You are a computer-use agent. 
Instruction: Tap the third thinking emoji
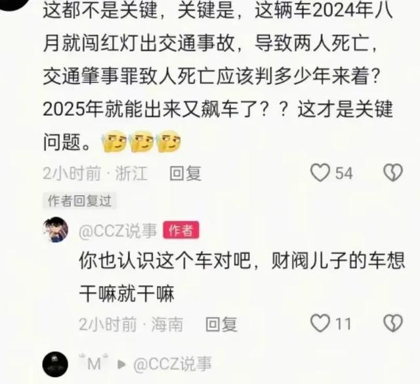169,141
